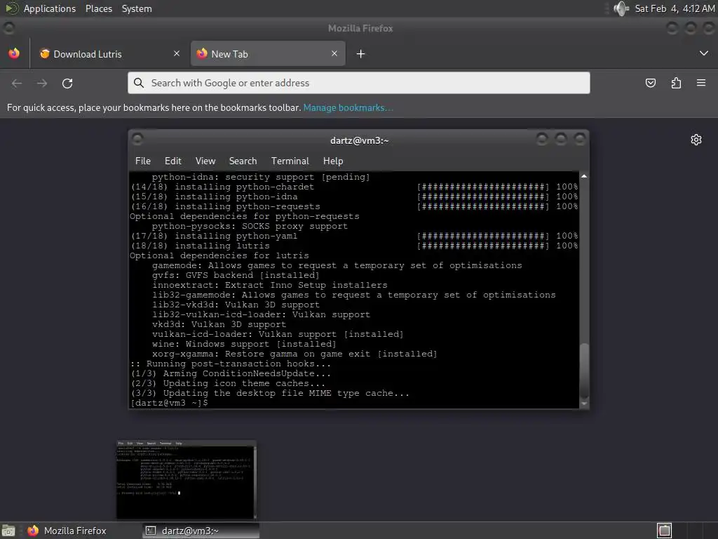Click the dartz@vm3 terminal title bar
Viewport: 718px width, 539px height.
click(x=359, y=140)
